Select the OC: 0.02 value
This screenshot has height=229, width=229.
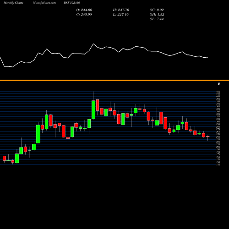[157, 10]
